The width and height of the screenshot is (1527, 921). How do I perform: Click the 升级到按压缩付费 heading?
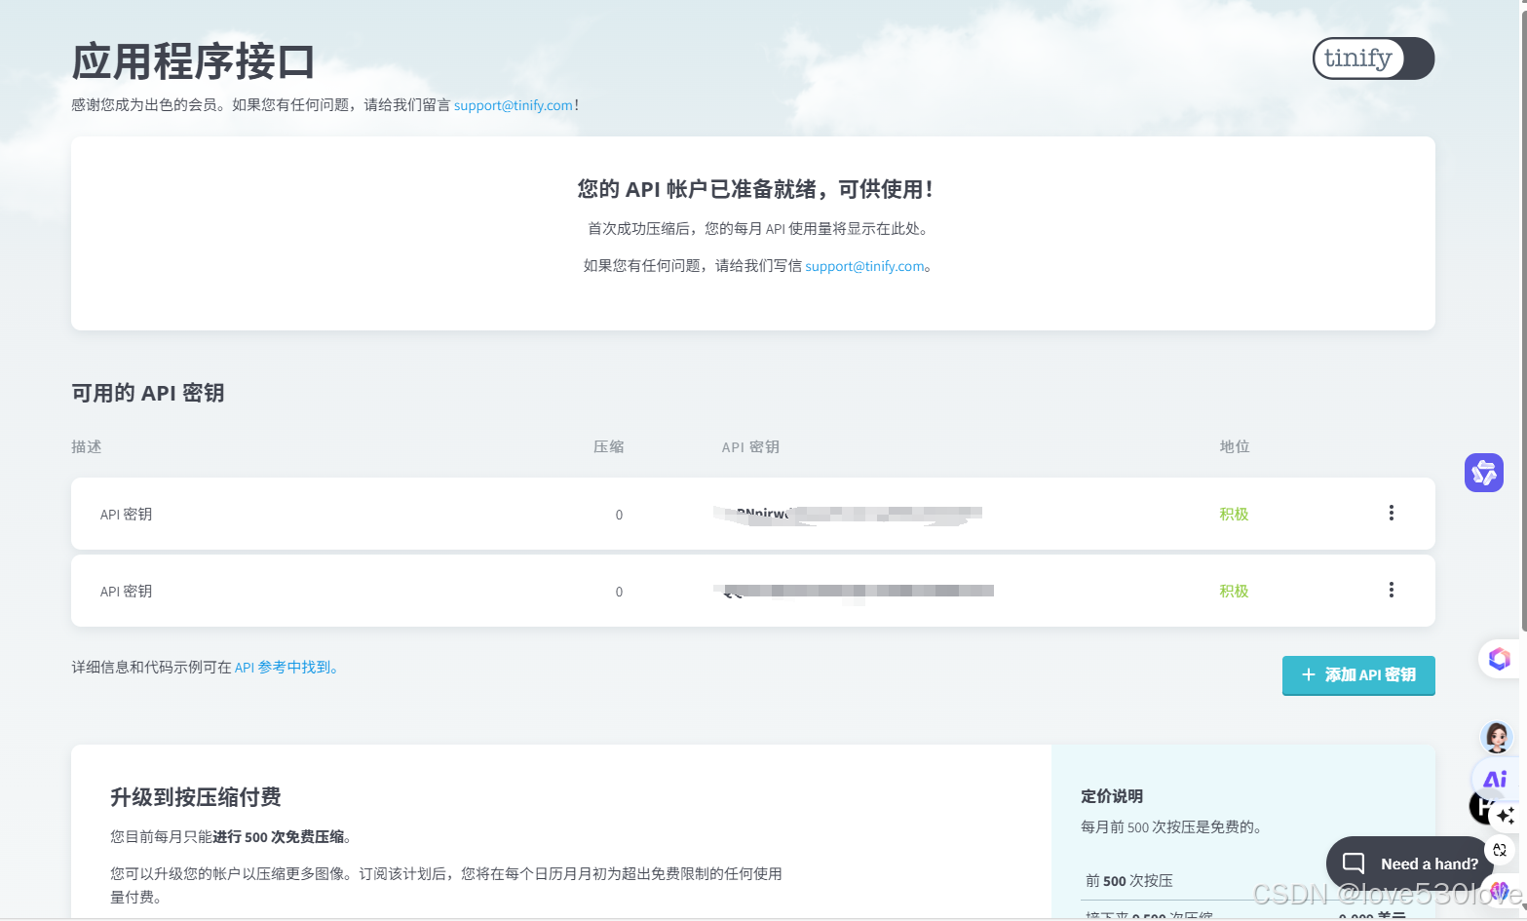coord(196,797)
